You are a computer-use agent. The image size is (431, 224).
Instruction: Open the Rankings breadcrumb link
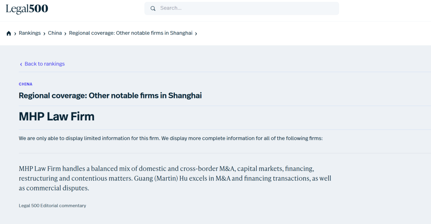(x=30, y=33)
